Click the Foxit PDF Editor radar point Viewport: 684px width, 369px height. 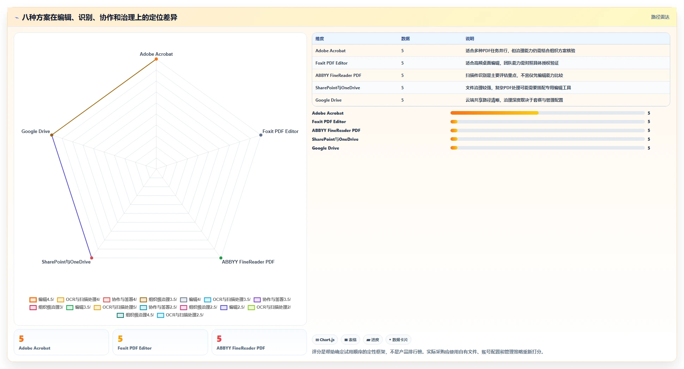click(x=261, y=135)
